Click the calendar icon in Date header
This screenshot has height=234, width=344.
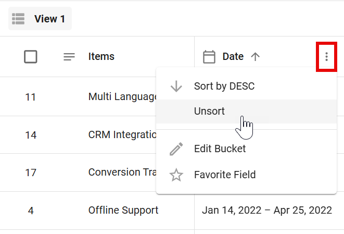pyautogui.click(x=209, y=56)
